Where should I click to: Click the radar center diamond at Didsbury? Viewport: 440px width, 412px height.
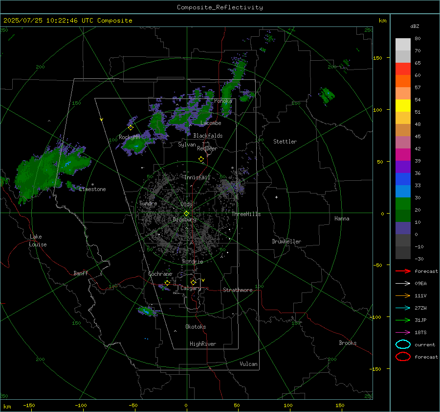pyautogui.click(x=186, y=214)
